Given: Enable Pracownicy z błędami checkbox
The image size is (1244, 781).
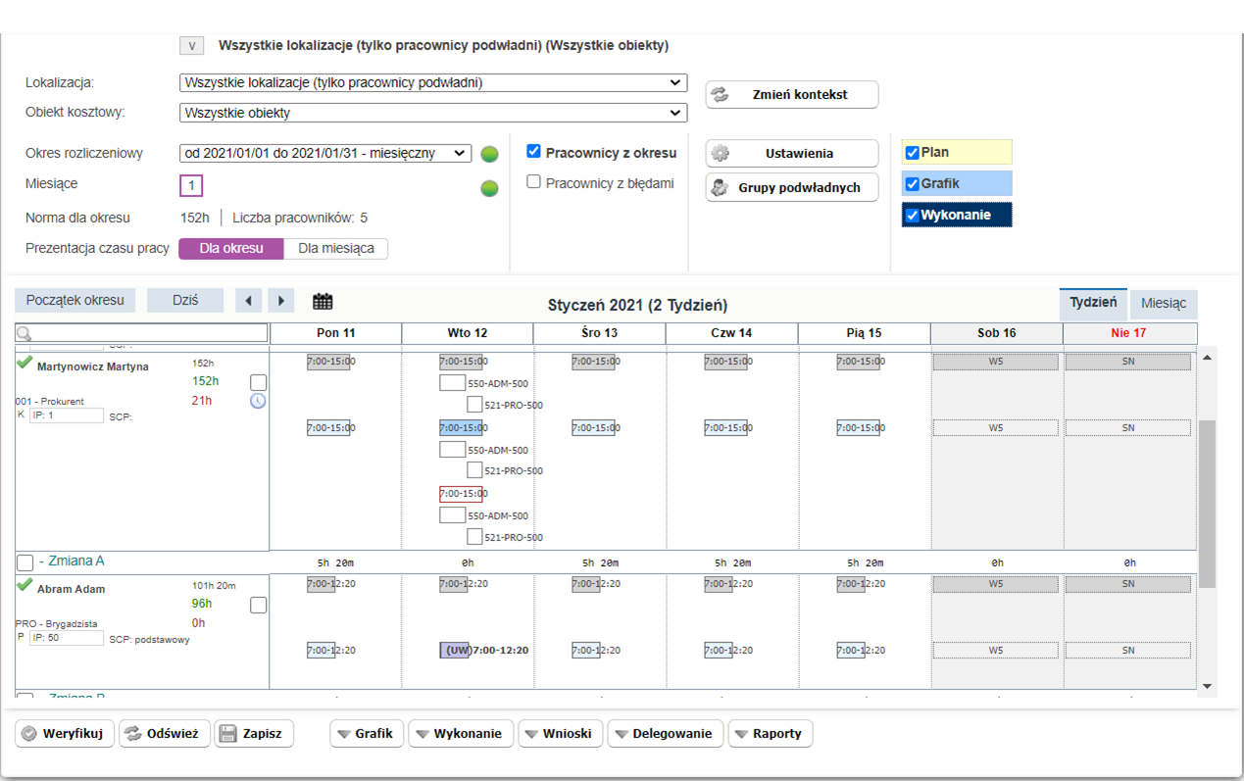Looking at the screenshot, I should [x=534, y=182].
